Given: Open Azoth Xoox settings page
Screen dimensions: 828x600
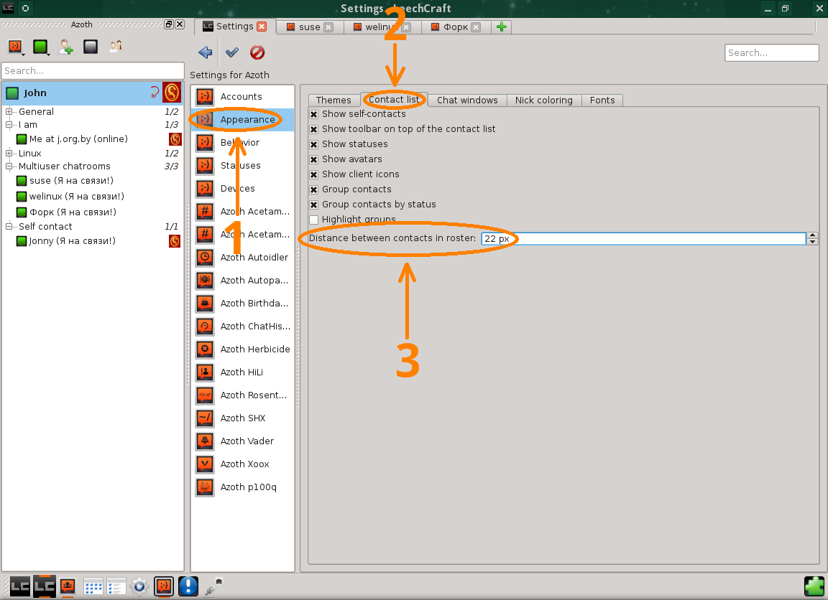Looking at the screenshot, I should 242,464.
